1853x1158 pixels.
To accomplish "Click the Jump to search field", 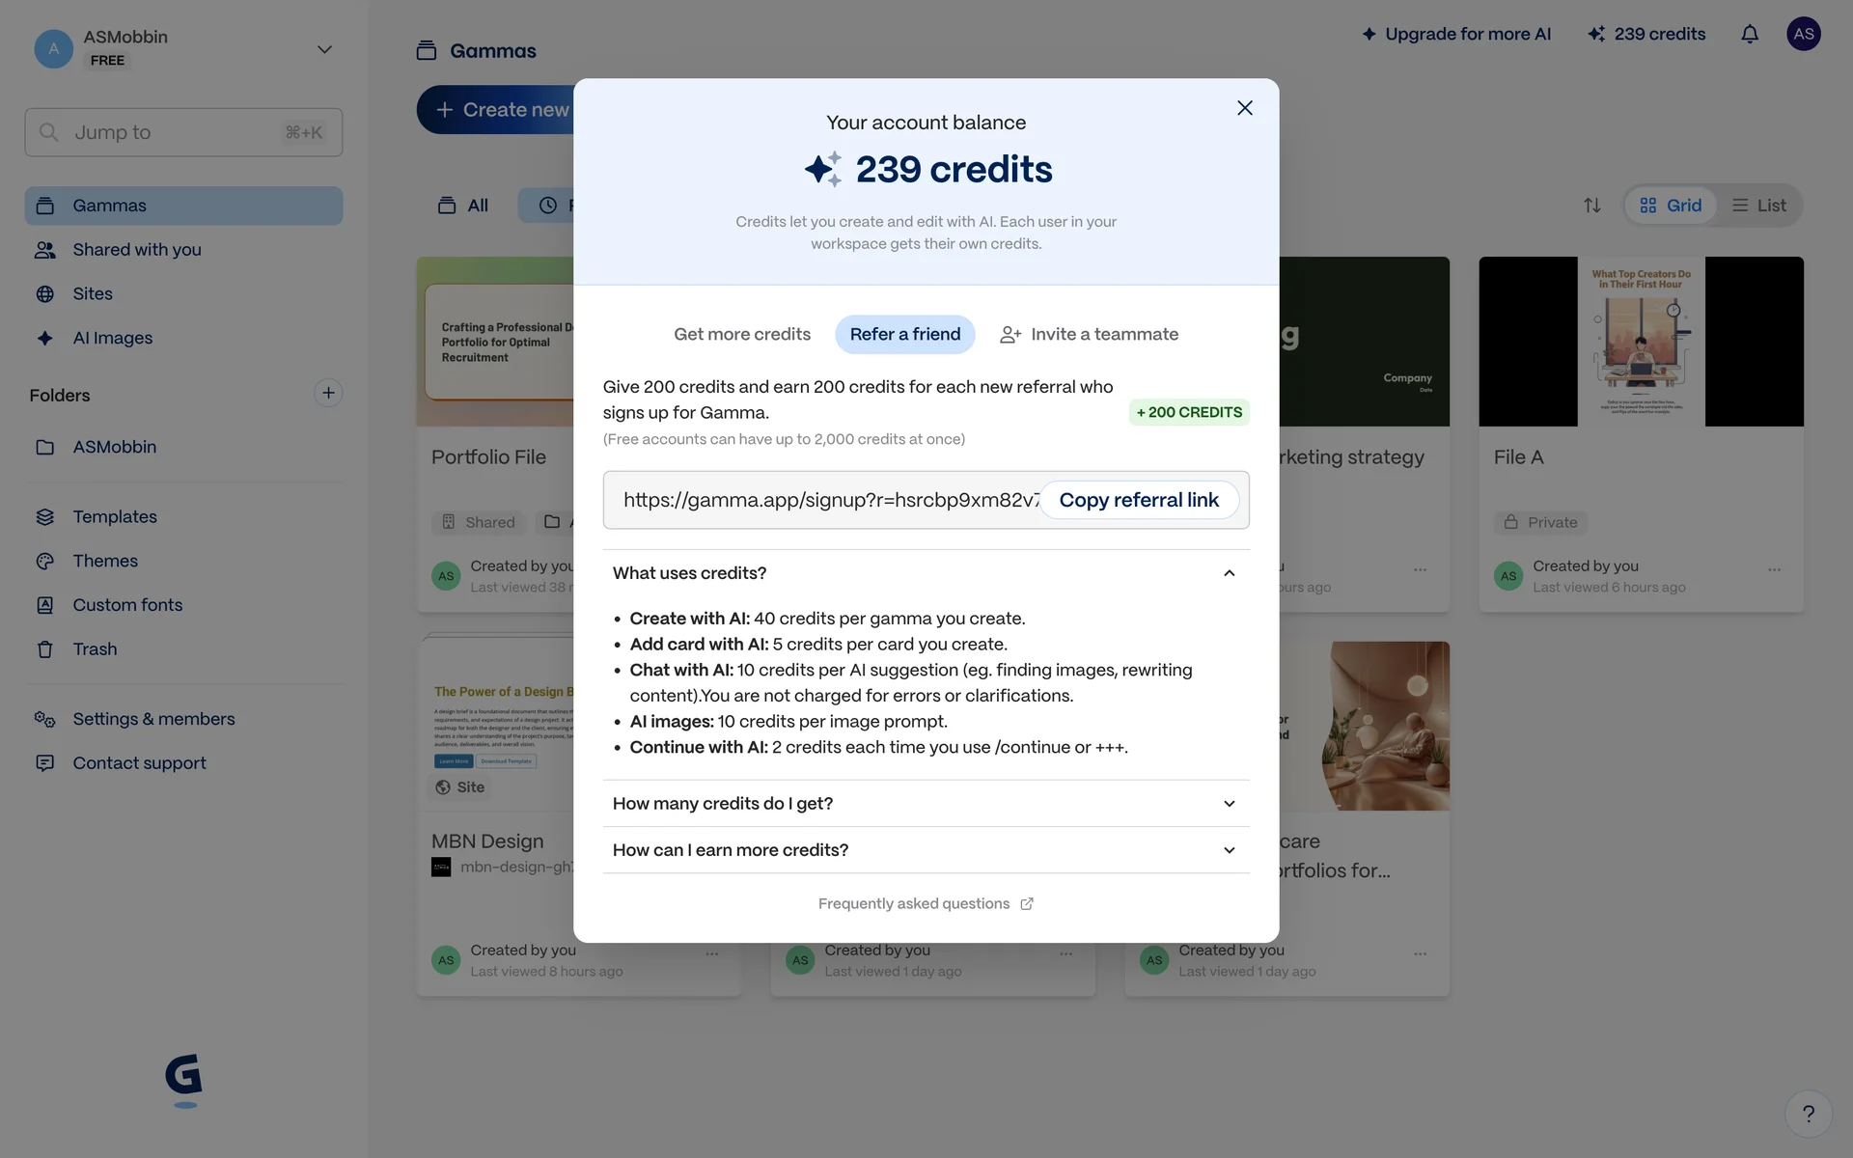I will click(x=183, y=132).
